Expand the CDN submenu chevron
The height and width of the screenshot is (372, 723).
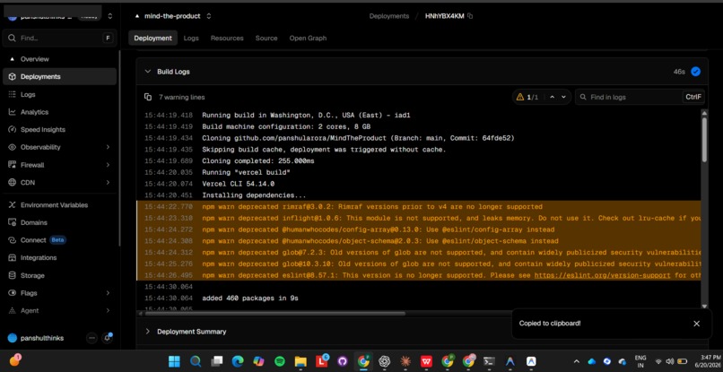pos(108,183)
